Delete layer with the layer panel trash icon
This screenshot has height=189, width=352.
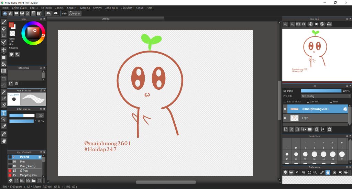tap(329, 129)
